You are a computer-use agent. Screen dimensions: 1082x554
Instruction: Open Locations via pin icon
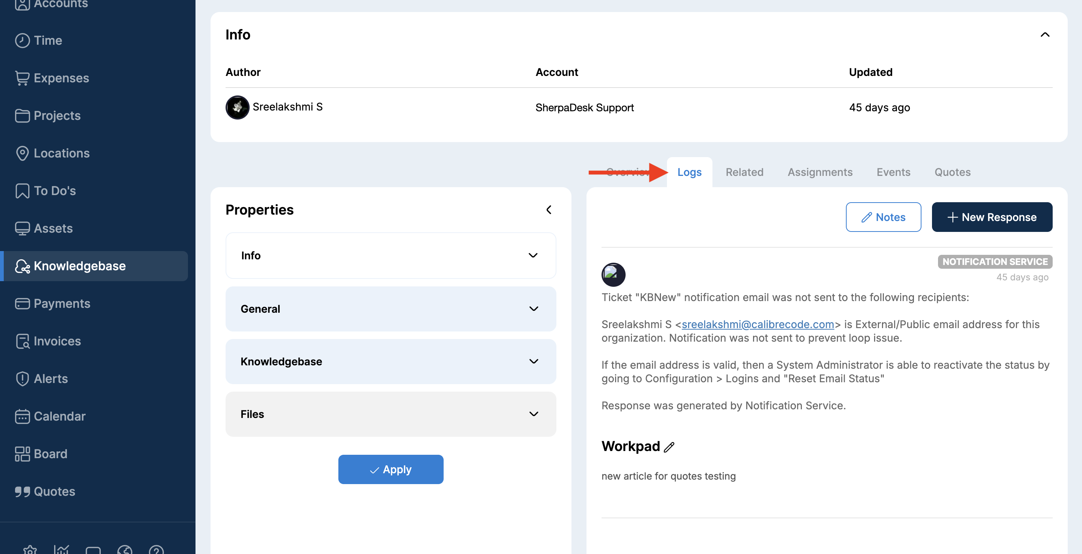(x=22, y=153)
